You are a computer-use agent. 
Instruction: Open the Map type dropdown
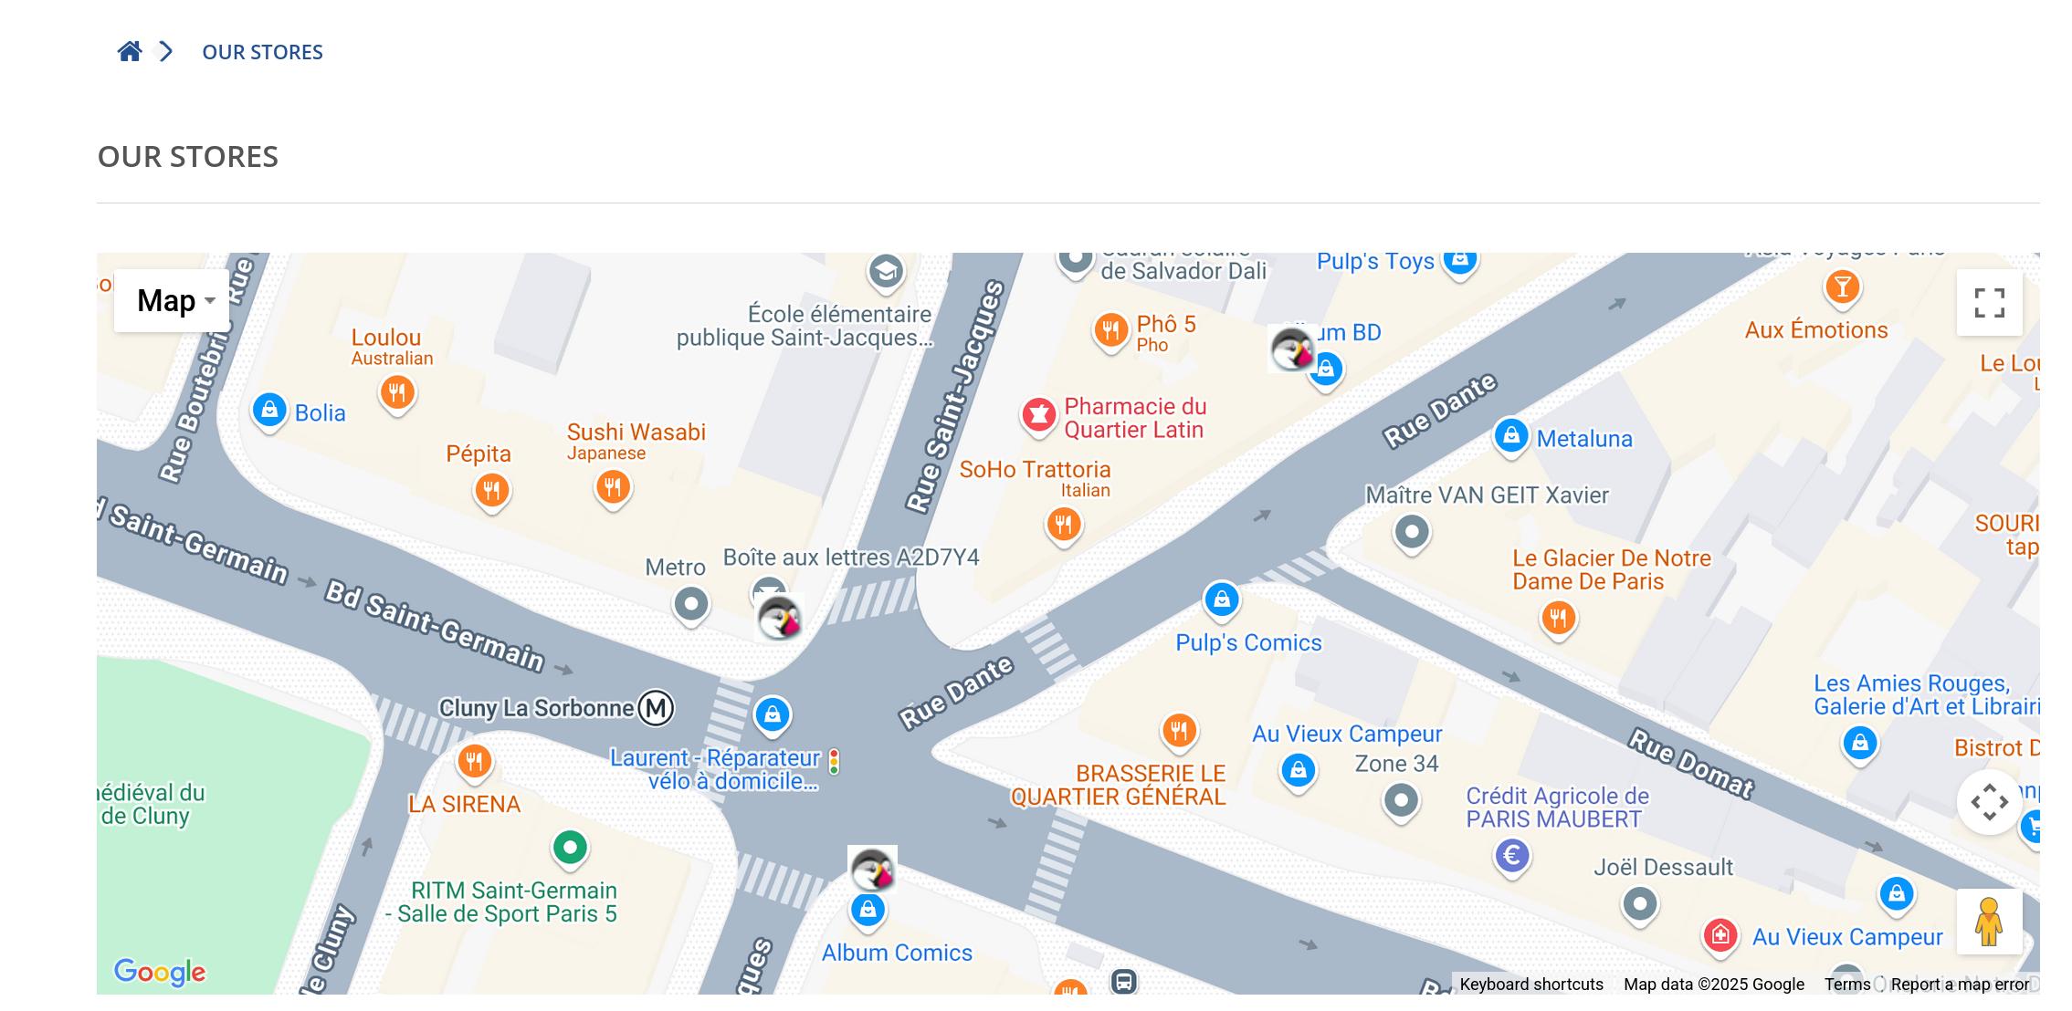pyautogui.click(x=172, y=300)
